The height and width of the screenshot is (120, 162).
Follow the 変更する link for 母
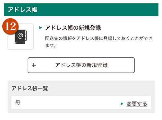coord(137,104)
